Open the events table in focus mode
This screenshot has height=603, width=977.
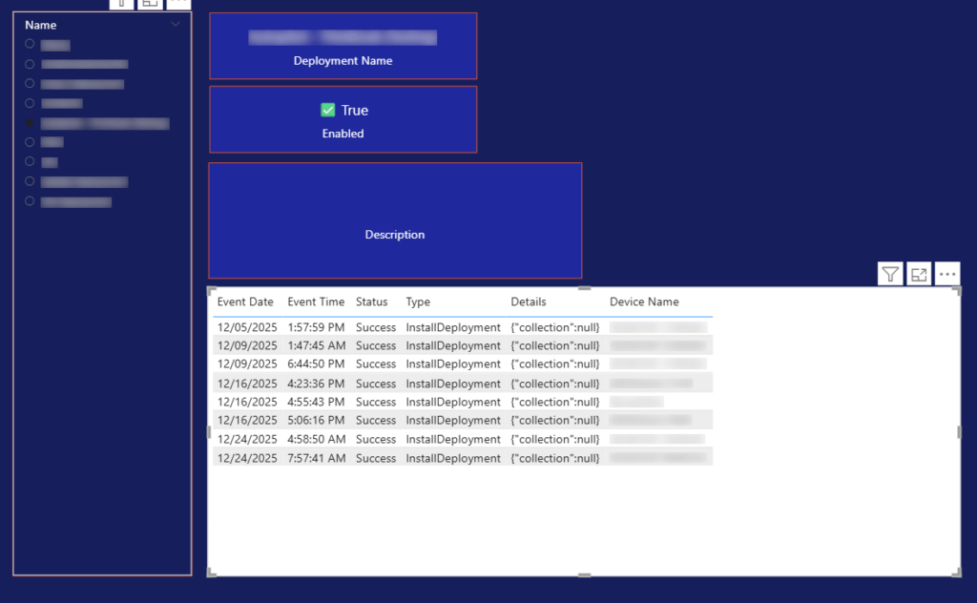pos(918,273)
